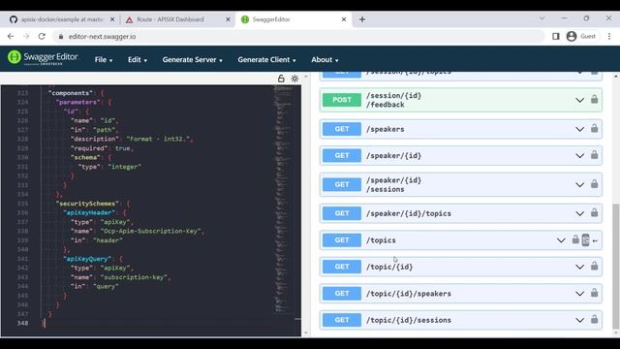Viewport: 620px width, 349px height.
Task: Open the Generate Client menu
Action: tap(266, 60)
